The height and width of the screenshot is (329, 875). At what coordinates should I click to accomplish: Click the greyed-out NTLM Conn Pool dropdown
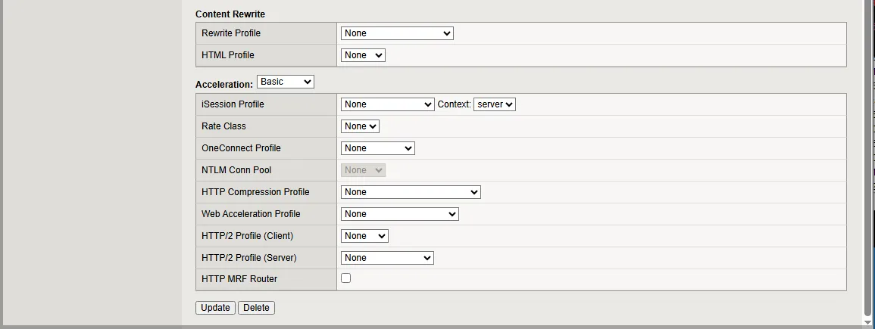point(363,170)
